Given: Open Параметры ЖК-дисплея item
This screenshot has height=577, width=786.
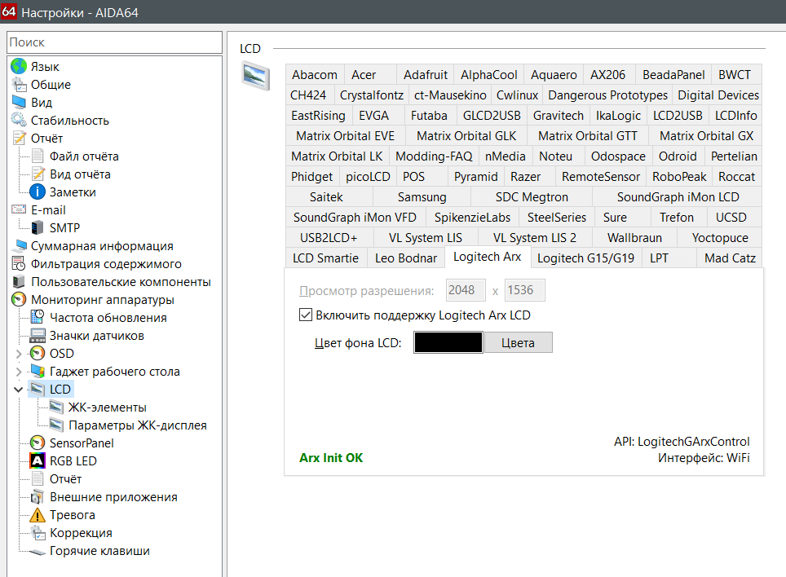Looking at the screenshot, I should 137,425.
